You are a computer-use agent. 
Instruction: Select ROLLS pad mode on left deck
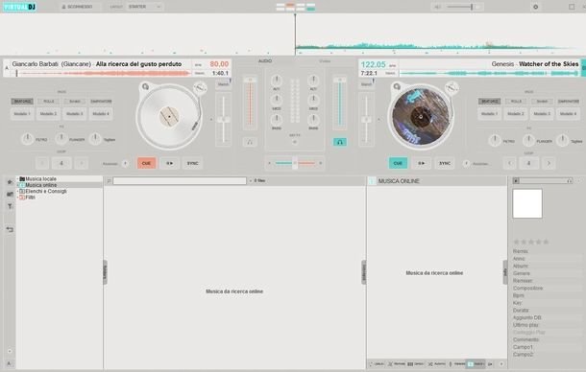(49, 101)
